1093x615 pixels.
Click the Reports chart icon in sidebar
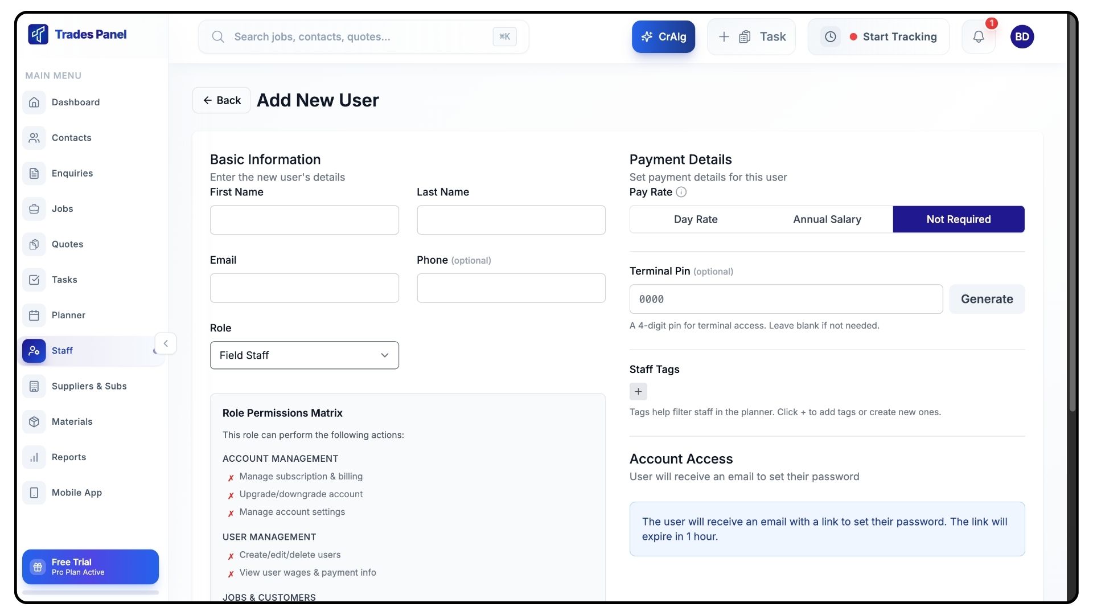(x=34, y=457)
